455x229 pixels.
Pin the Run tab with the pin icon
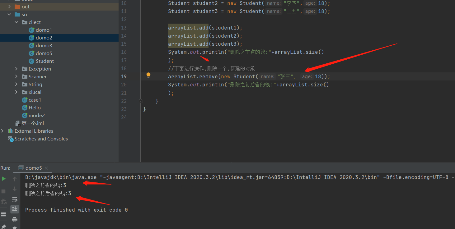pos(4,227)
